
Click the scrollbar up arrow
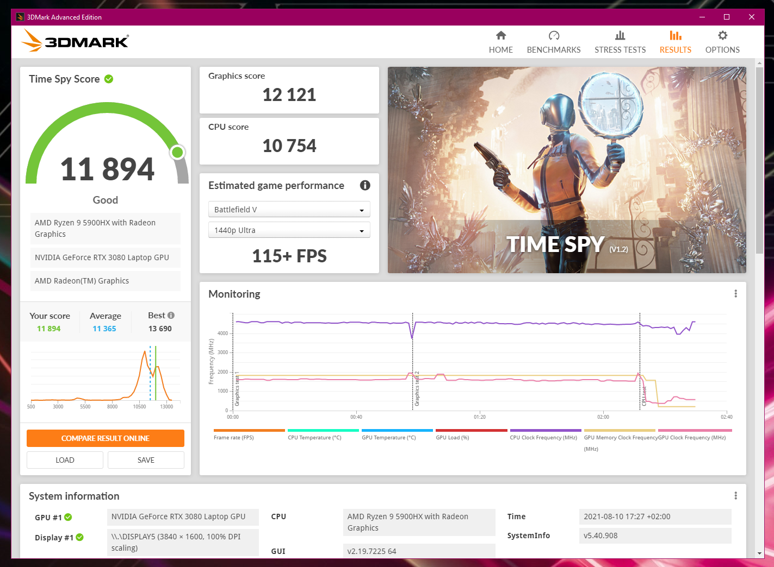click(759, 63)
